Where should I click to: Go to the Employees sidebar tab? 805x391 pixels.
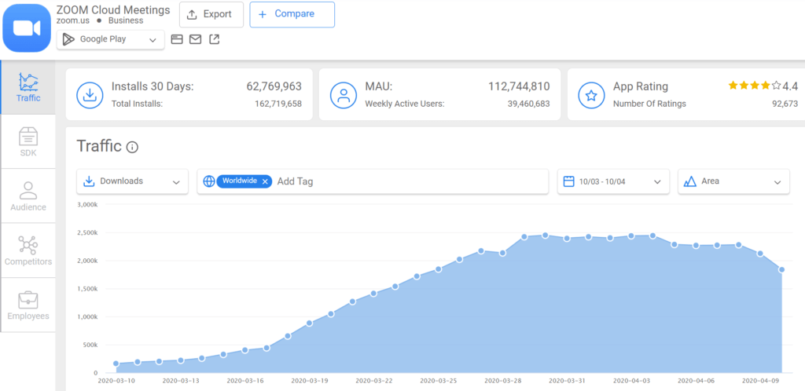(28, 305)
